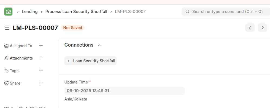Image resolution: width=270 pixels, height=108 pixels.
Task: Click the Assigned To sidebar label
Action: tap(21, 46)
